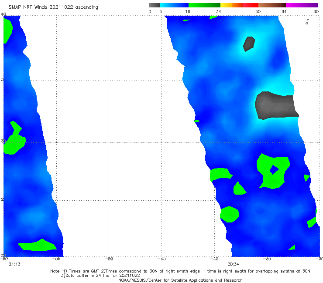The height and width of the screenshot is (283, 323).
Task: Click the NOAA/NESDIS credit line
Action: click(x=180, y=280)
